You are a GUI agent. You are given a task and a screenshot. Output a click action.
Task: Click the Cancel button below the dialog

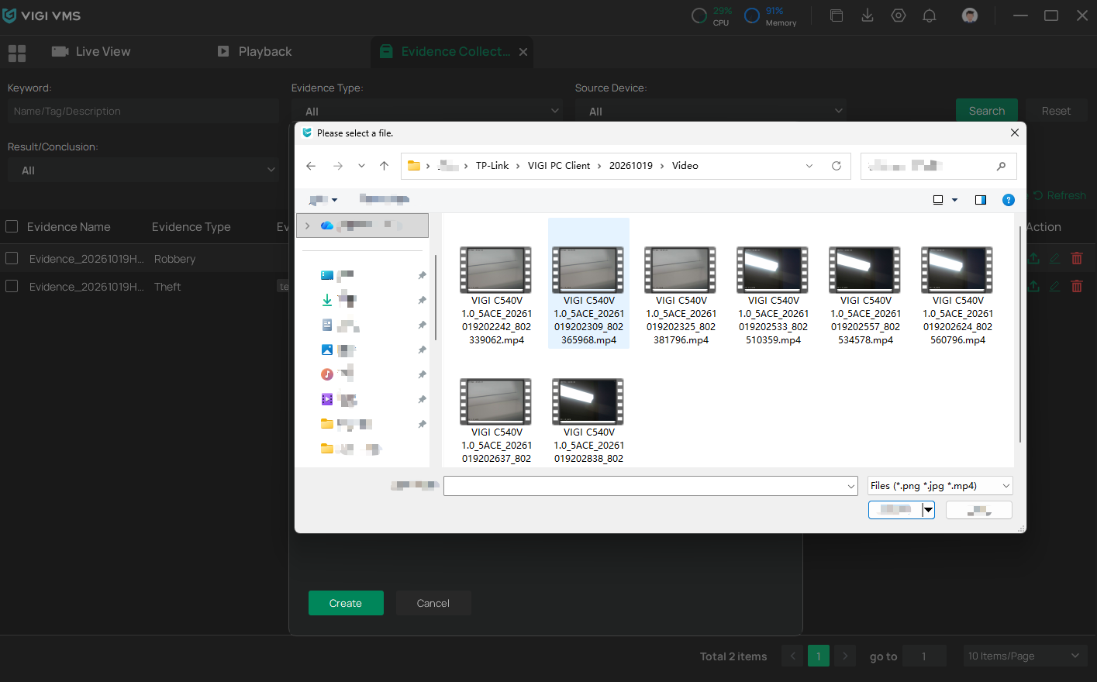pyautogui.click(x=433, y=603)
